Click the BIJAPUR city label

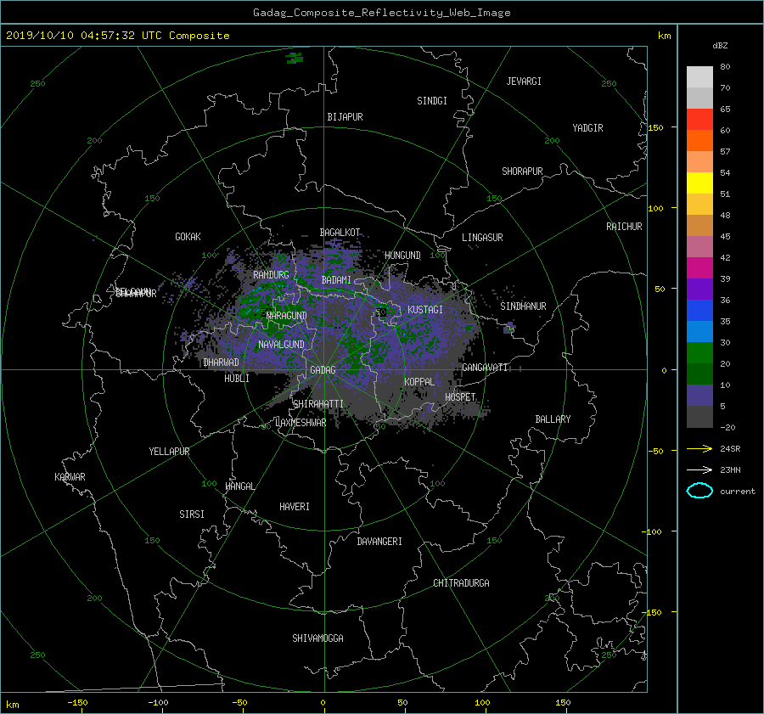point(345,117)
